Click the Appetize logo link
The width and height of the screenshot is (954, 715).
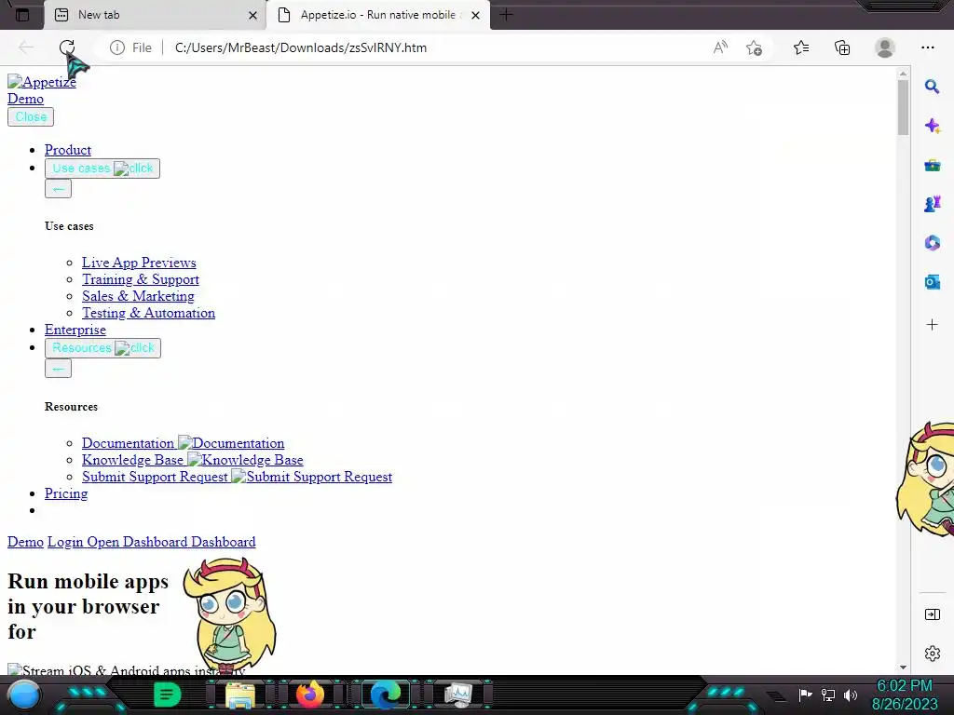pos(42,82)
